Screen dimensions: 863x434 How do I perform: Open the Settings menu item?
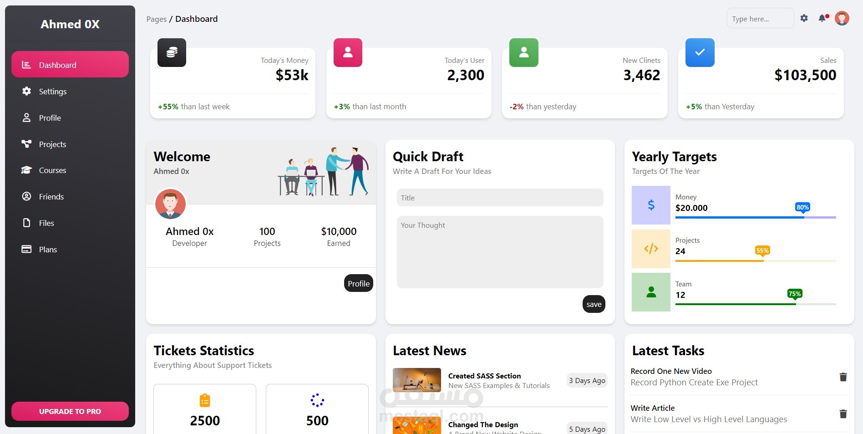tap(70, 91)
